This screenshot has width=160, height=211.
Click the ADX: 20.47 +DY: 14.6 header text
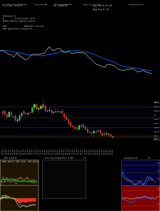[x=20, y=161]
